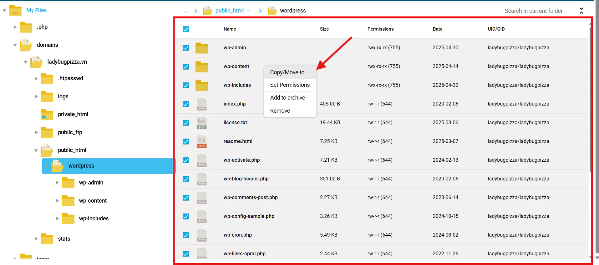Sort by the Size column header
This screenshot has height=265, width=599.
(x=324, y=29)
